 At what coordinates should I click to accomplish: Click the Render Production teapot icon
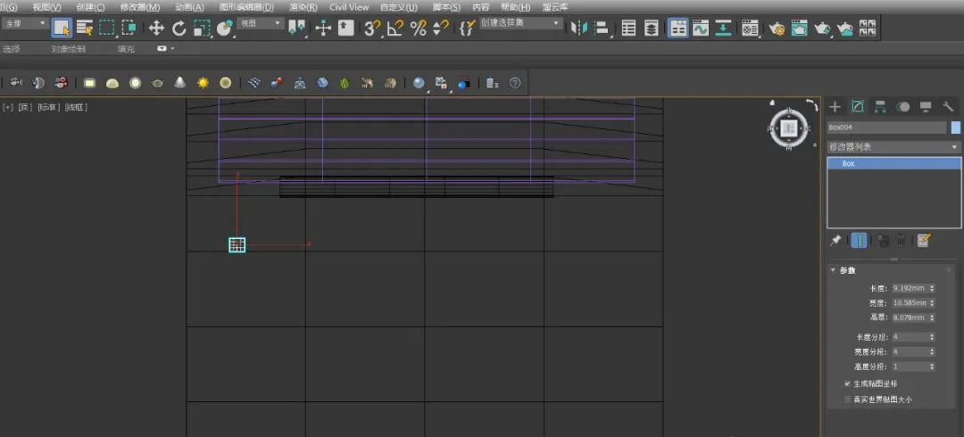[x=822, y=28]
